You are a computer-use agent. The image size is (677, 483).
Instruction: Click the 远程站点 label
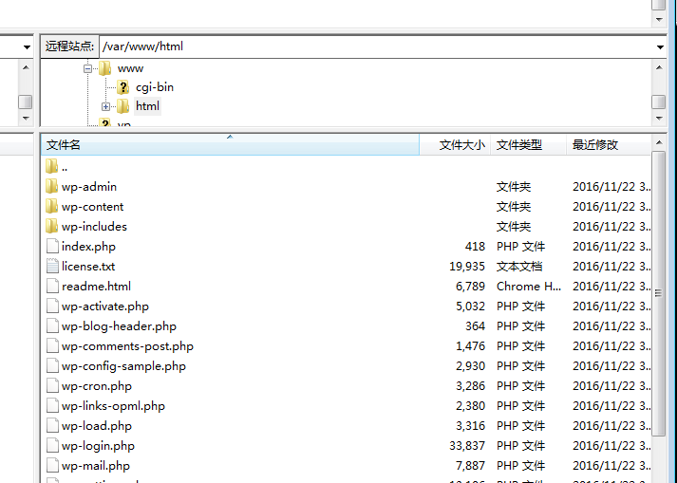(x=69, y=46)
